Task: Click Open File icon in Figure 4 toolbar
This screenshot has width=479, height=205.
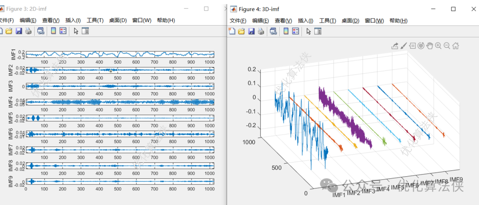Action: pyautogui.click(x=241, y=31)
